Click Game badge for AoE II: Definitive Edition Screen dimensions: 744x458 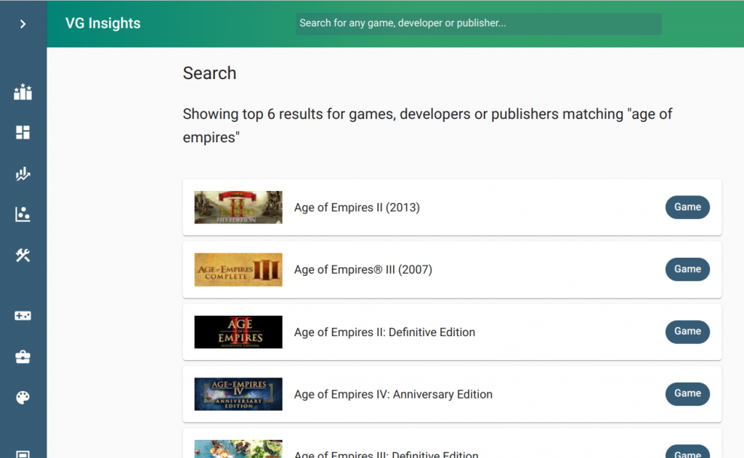[687, 332]
